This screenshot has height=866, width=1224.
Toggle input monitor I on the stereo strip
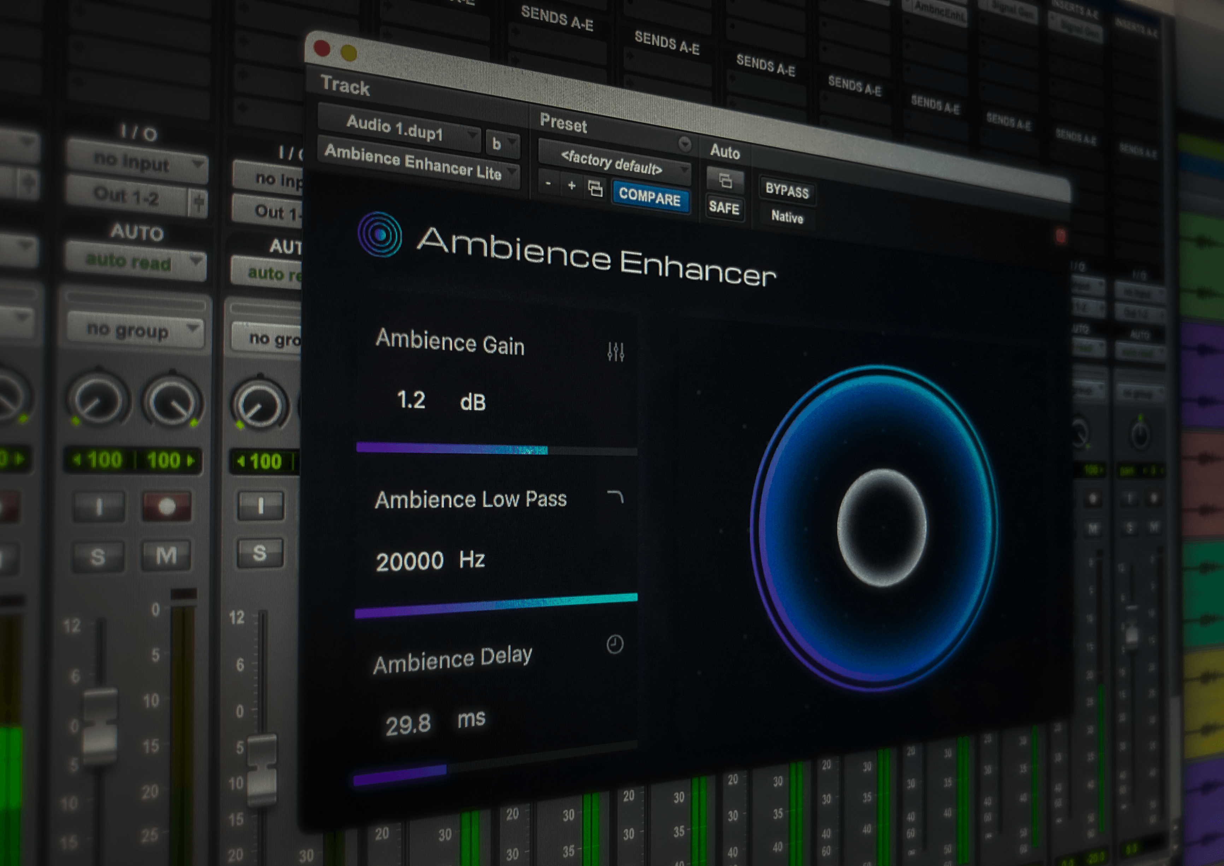click(x=99, y=506)
